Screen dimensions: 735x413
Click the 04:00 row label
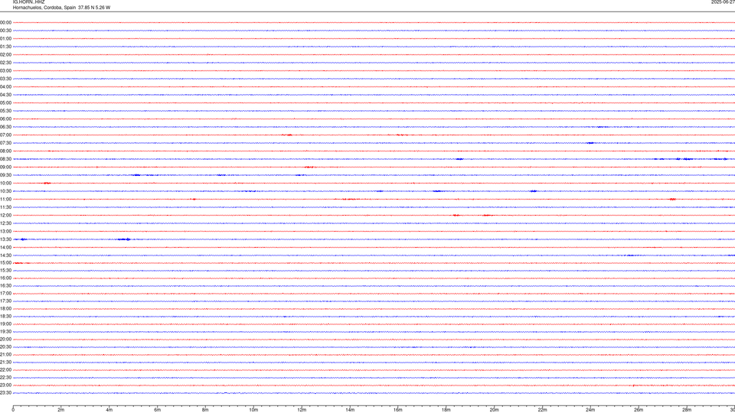pos(5,86)
